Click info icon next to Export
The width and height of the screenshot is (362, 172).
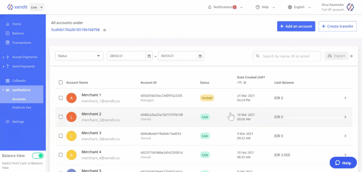coord(351,56)
